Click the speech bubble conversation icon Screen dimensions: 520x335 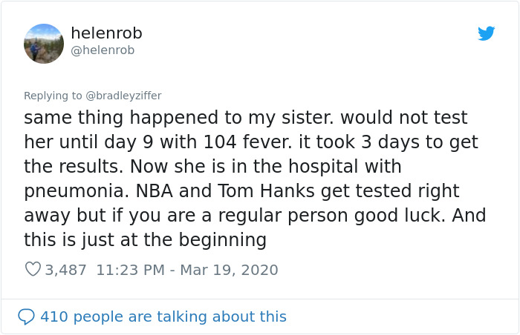[x=26, y=316]
